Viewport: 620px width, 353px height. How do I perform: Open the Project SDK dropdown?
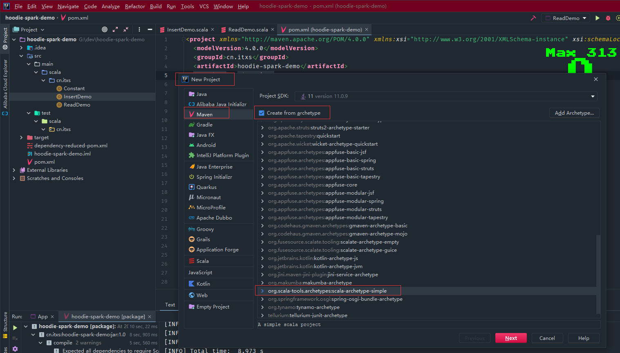(446, 96)
